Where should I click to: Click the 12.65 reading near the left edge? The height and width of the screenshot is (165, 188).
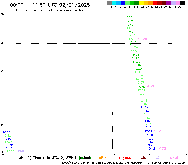tap(8, 142)
